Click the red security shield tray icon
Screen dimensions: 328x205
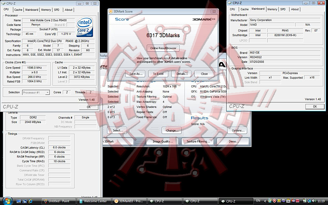pyautogui.click(x=274, y=200)
